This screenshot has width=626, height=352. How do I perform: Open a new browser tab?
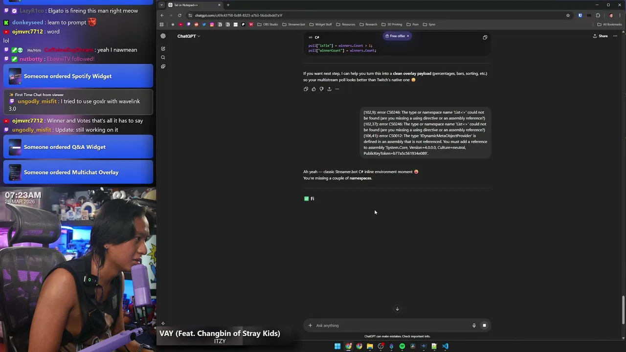tap(228, 5)
